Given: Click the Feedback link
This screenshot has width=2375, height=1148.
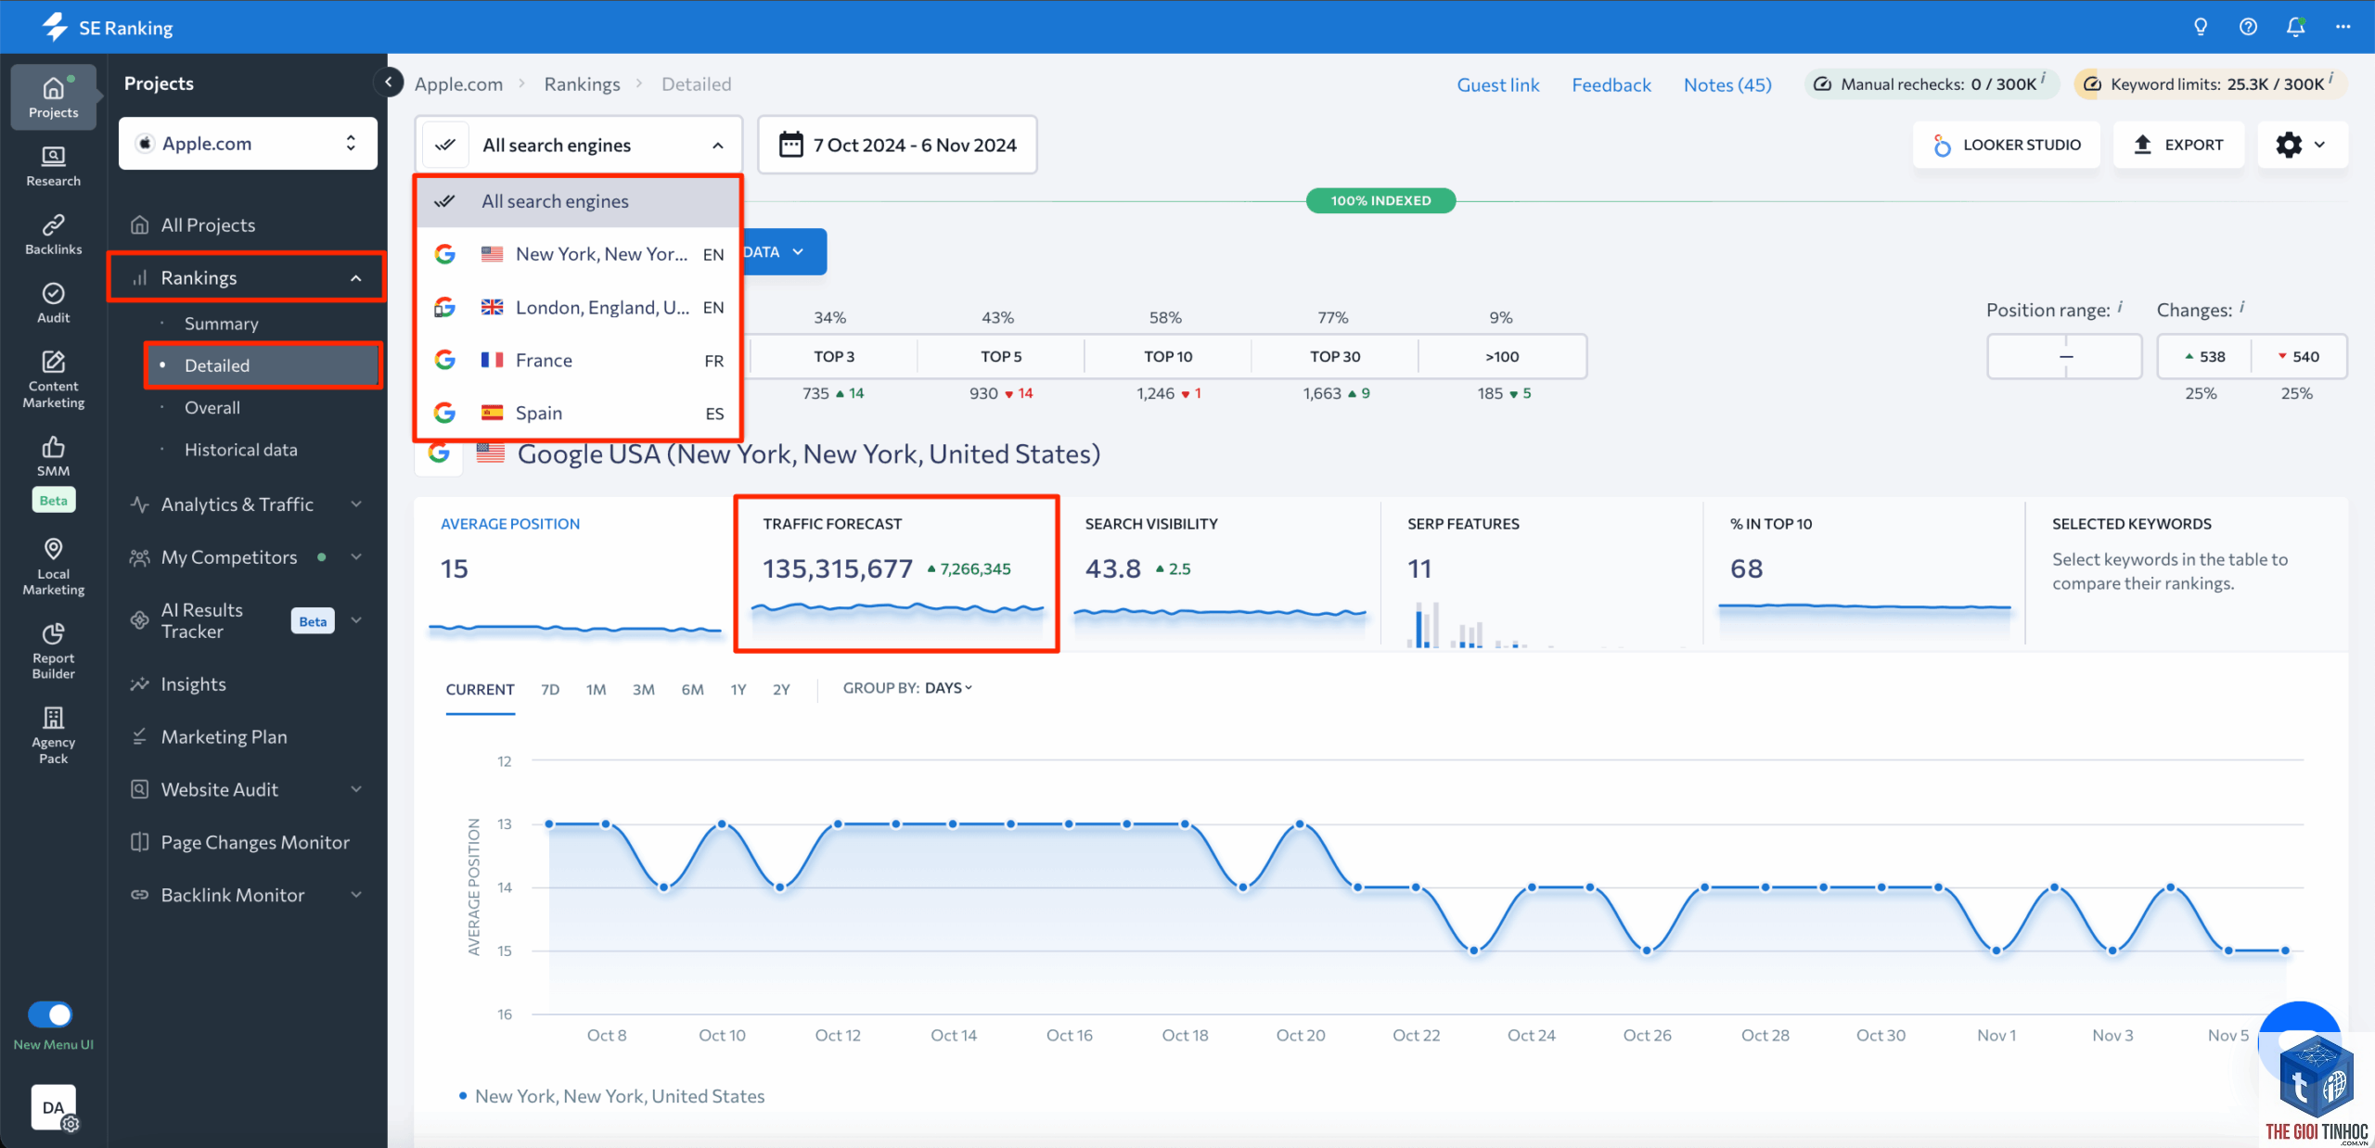Looking at the screenshot, I should tap(1611, 84).
